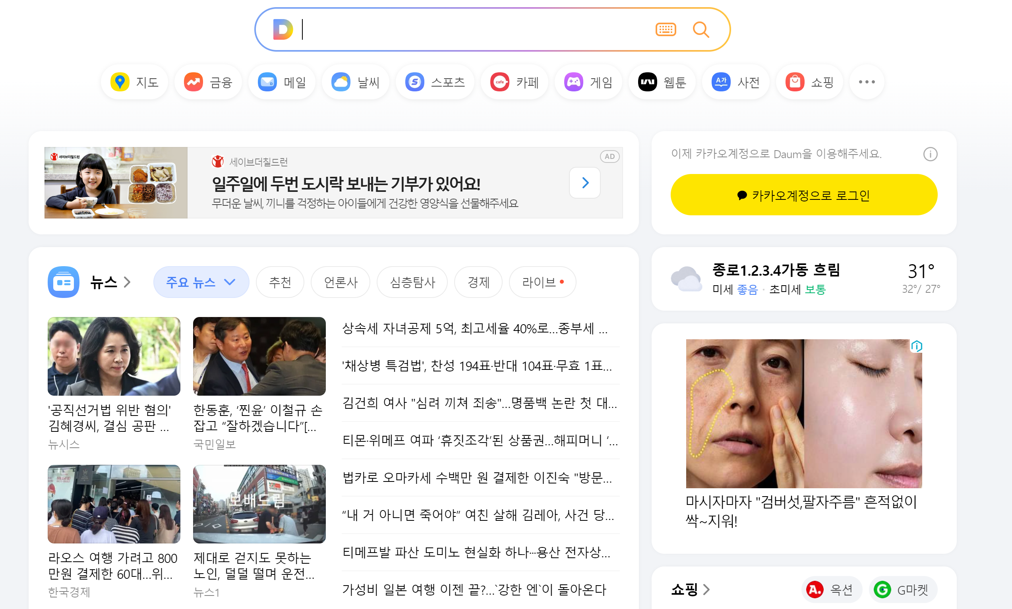Click the ad info icon on skincare ad
The image size is (1012, 609).
point(916,346)
